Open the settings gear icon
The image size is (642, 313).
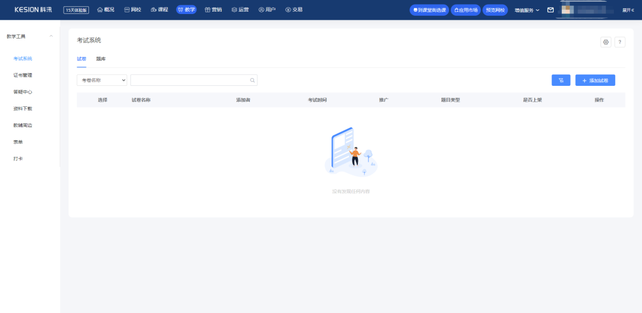click(606, 42)
